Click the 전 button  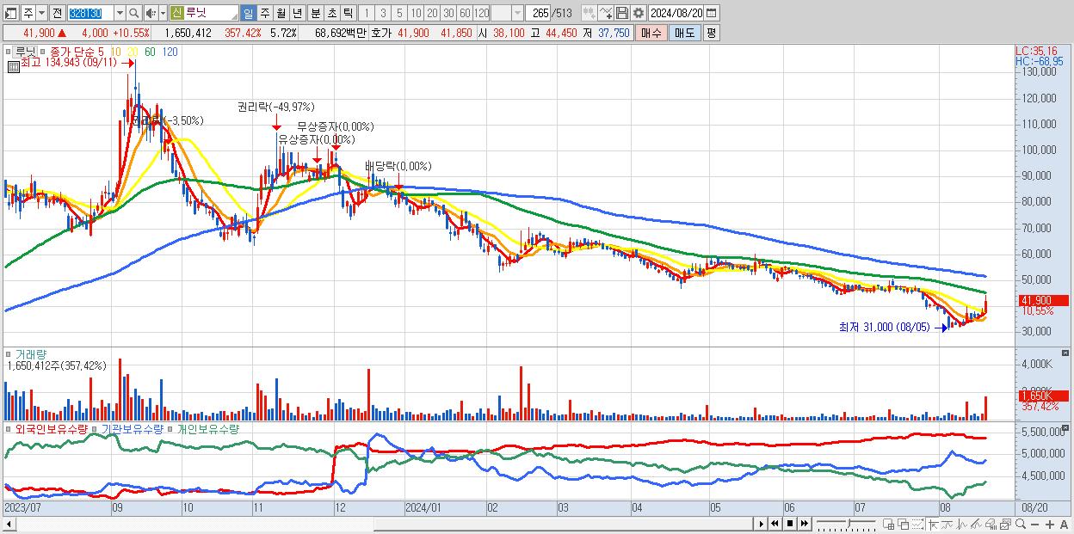57,13
